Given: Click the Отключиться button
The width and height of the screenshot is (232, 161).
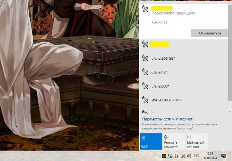Looking at the screenshot, I should pyautogui.click(x=210, y=33).
